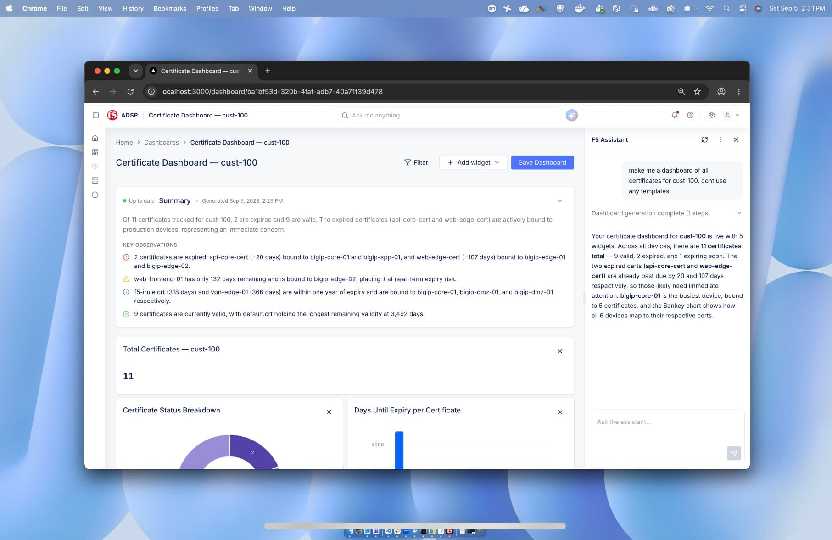832x540 pixels.
Task: Open the Wi-Fi menu bar icon
Action: point(709,8)
